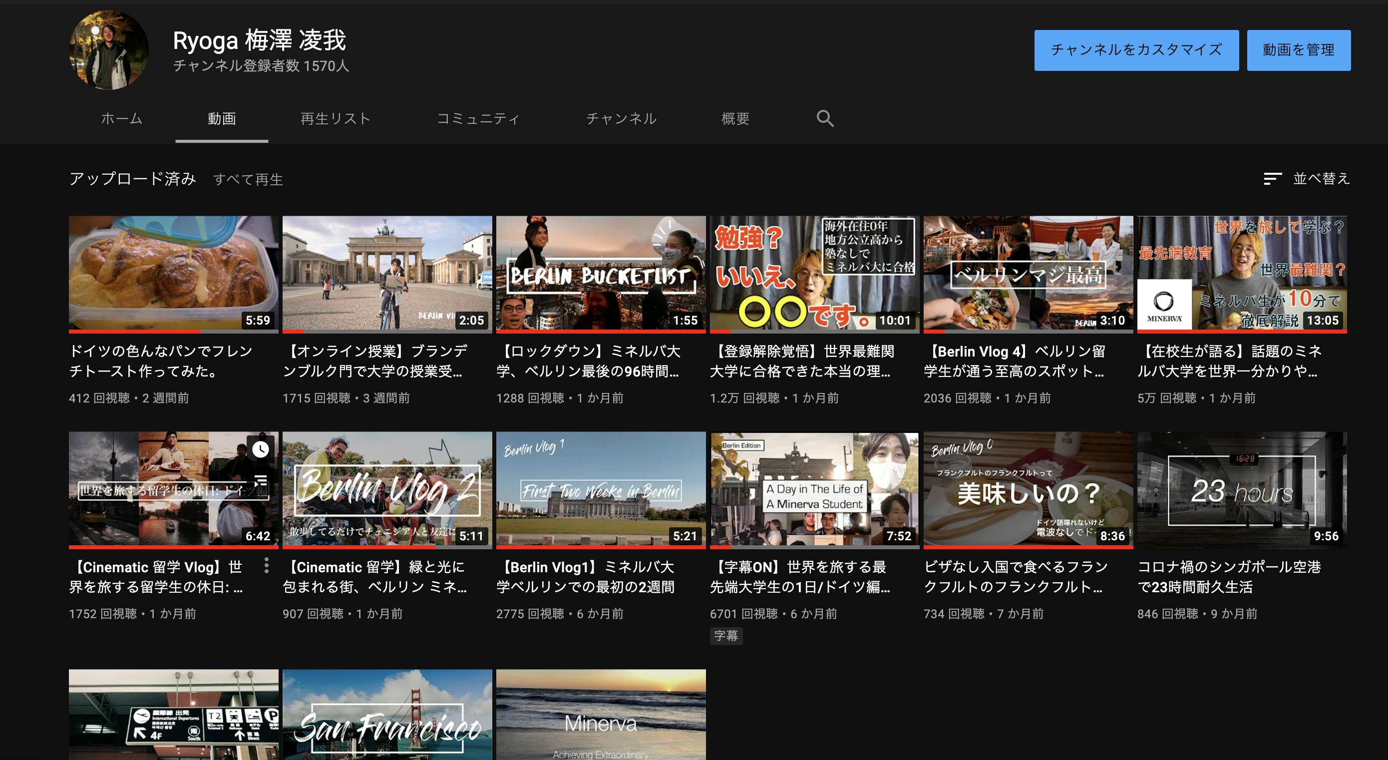Click the 2036 回視聴・1 か月前 stats

987,398
